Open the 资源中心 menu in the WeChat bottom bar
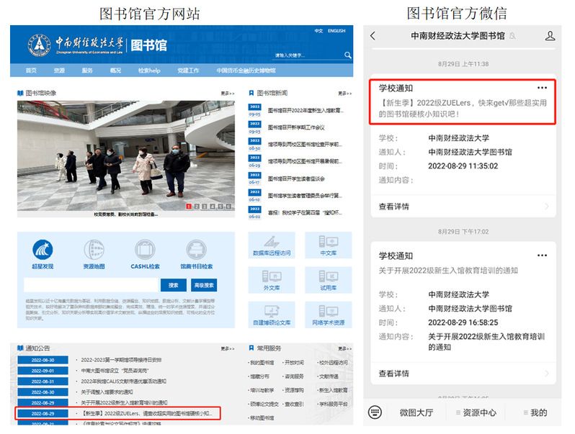The width and height of the screenshot is (575, 434). (x=476, y=412)
